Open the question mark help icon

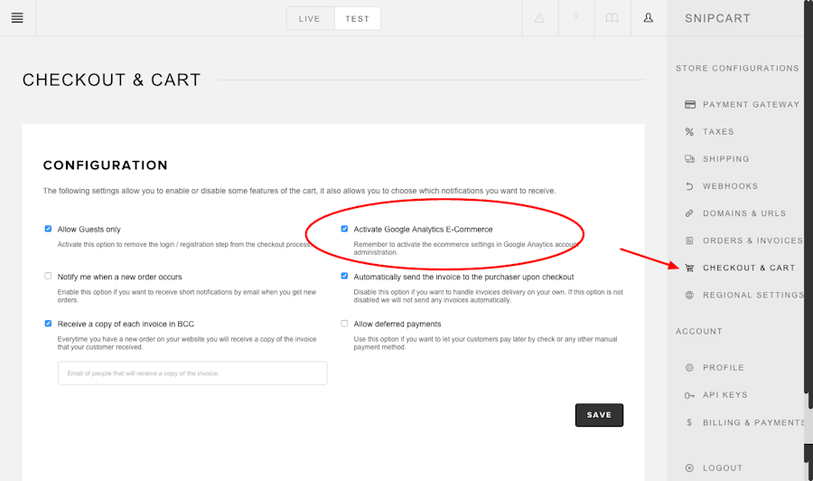coord(576,18)
